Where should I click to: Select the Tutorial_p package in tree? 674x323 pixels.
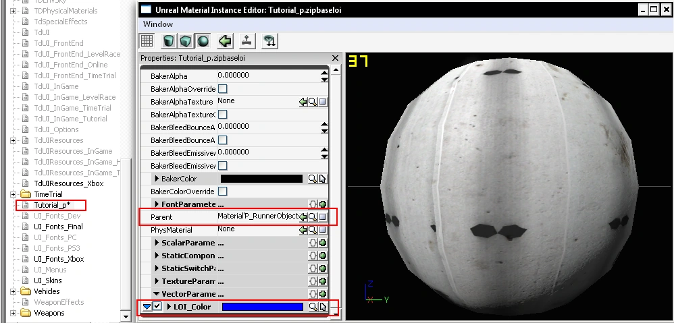tap(51, 205)
